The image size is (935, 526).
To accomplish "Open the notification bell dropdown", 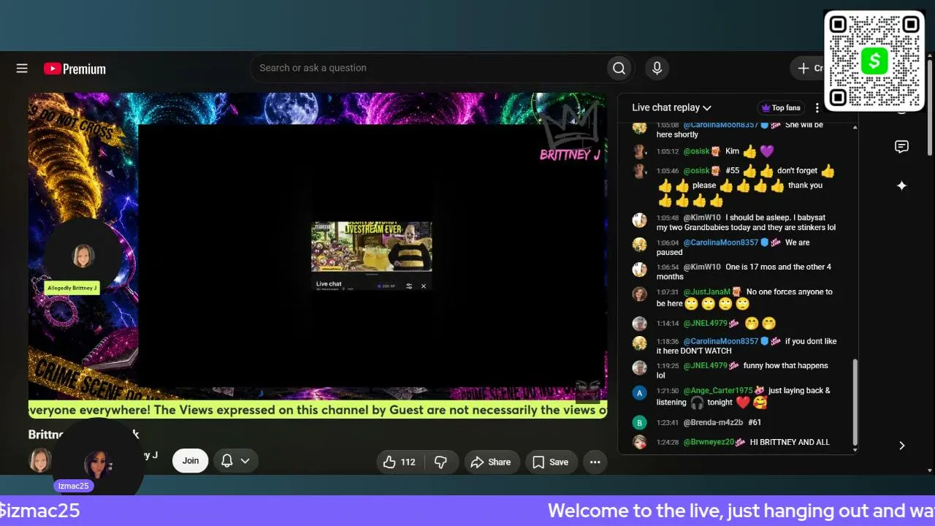I will [x=236, y=461].
